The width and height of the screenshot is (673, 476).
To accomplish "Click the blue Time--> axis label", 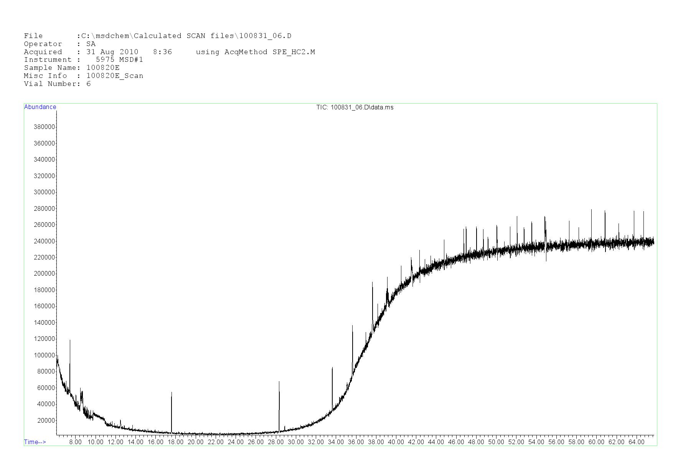I will 35,442.
